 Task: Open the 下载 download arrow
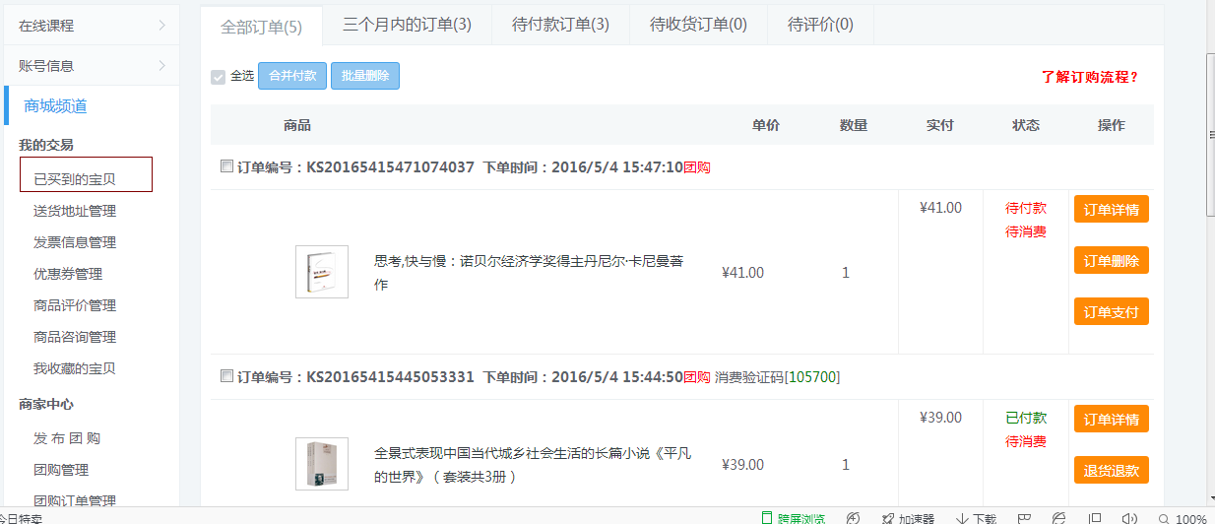(x=963, y=518)
